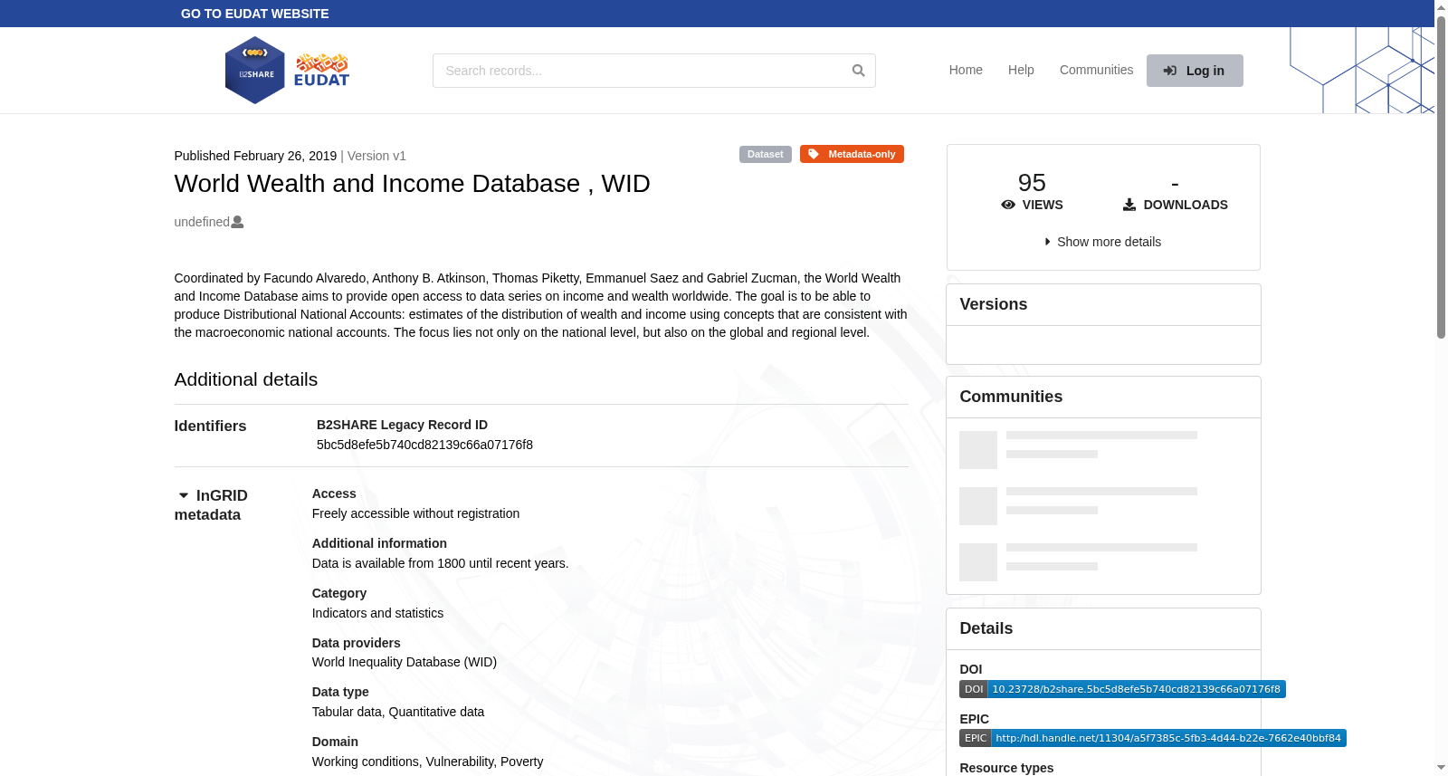Open the EPIC handle link

[x=1153, y=738]
